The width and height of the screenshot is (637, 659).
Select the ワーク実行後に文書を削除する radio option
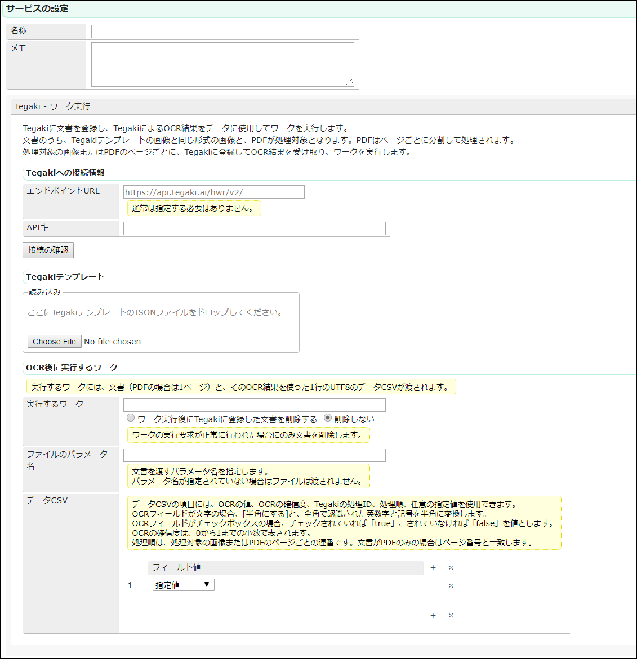coord(131,418)
